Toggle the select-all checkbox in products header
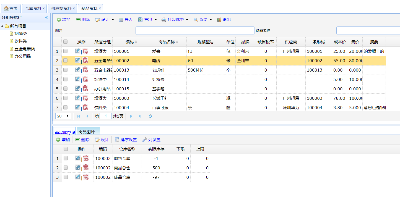This screenshot has height=197, width=400. [65, 42]
